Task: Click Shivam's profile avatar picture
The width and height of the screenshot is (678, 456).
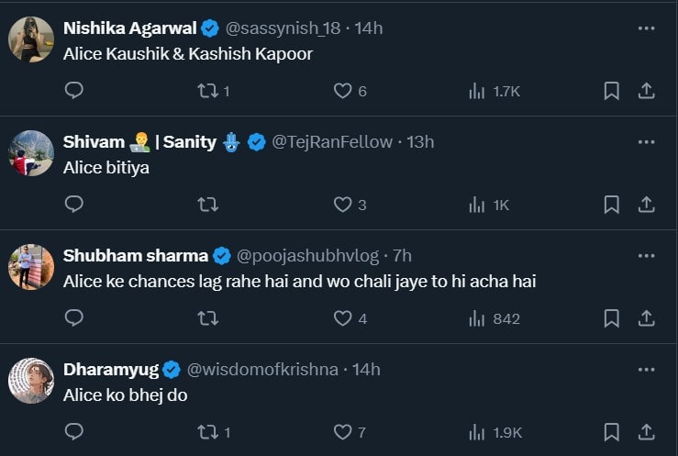Action: point(31,152)
